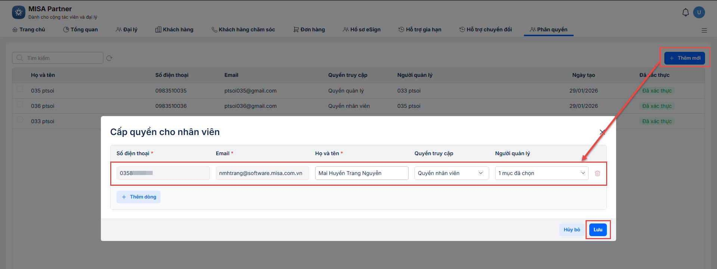
Task: Add a row with Thêm dòng
Action: click(139, 197)
